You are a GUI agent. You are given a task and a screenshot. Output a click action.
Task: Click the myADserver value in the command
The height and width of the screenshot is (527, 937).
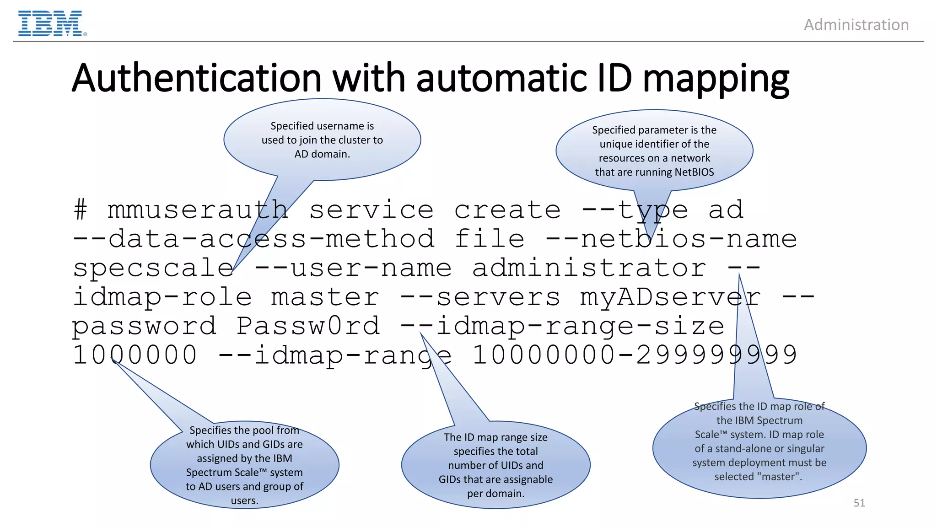[x=670, y=297]
